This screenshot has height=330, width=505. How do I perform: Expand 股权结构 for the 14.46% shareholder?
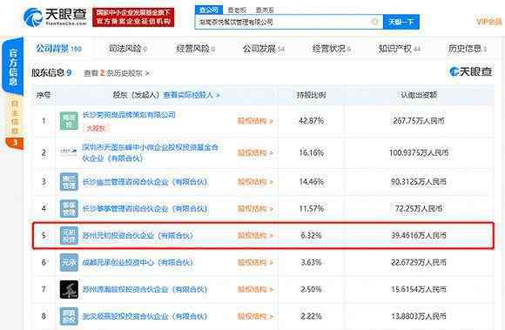click(x=255, y=182)
